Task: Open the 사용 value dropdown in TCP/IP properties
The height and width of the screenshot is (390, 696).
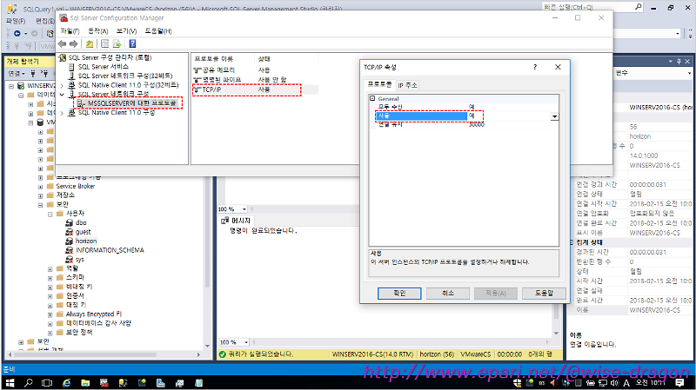Action: [x=554, y=116]
